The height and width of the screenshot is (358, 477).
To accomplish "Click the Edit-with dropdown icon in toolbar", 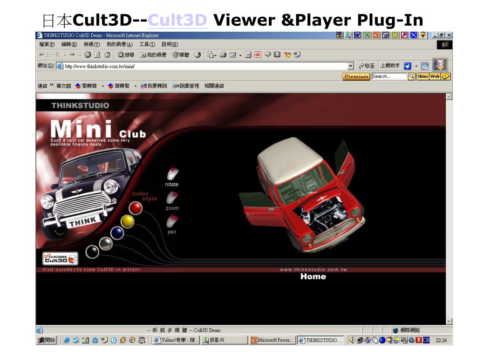I will pos(211,55).
